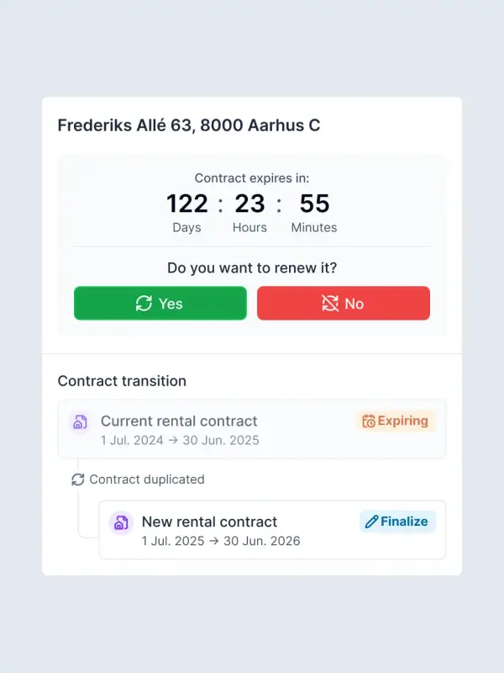Click the sync icon next to Contract duplicated
The image size is (504, 673).
click(x=78, y=480)
